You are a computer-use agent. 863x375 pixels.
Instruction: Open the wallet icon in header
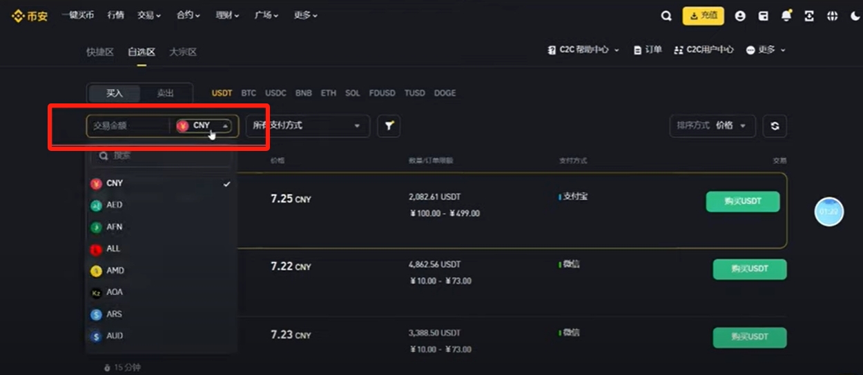tap(763, 16)
